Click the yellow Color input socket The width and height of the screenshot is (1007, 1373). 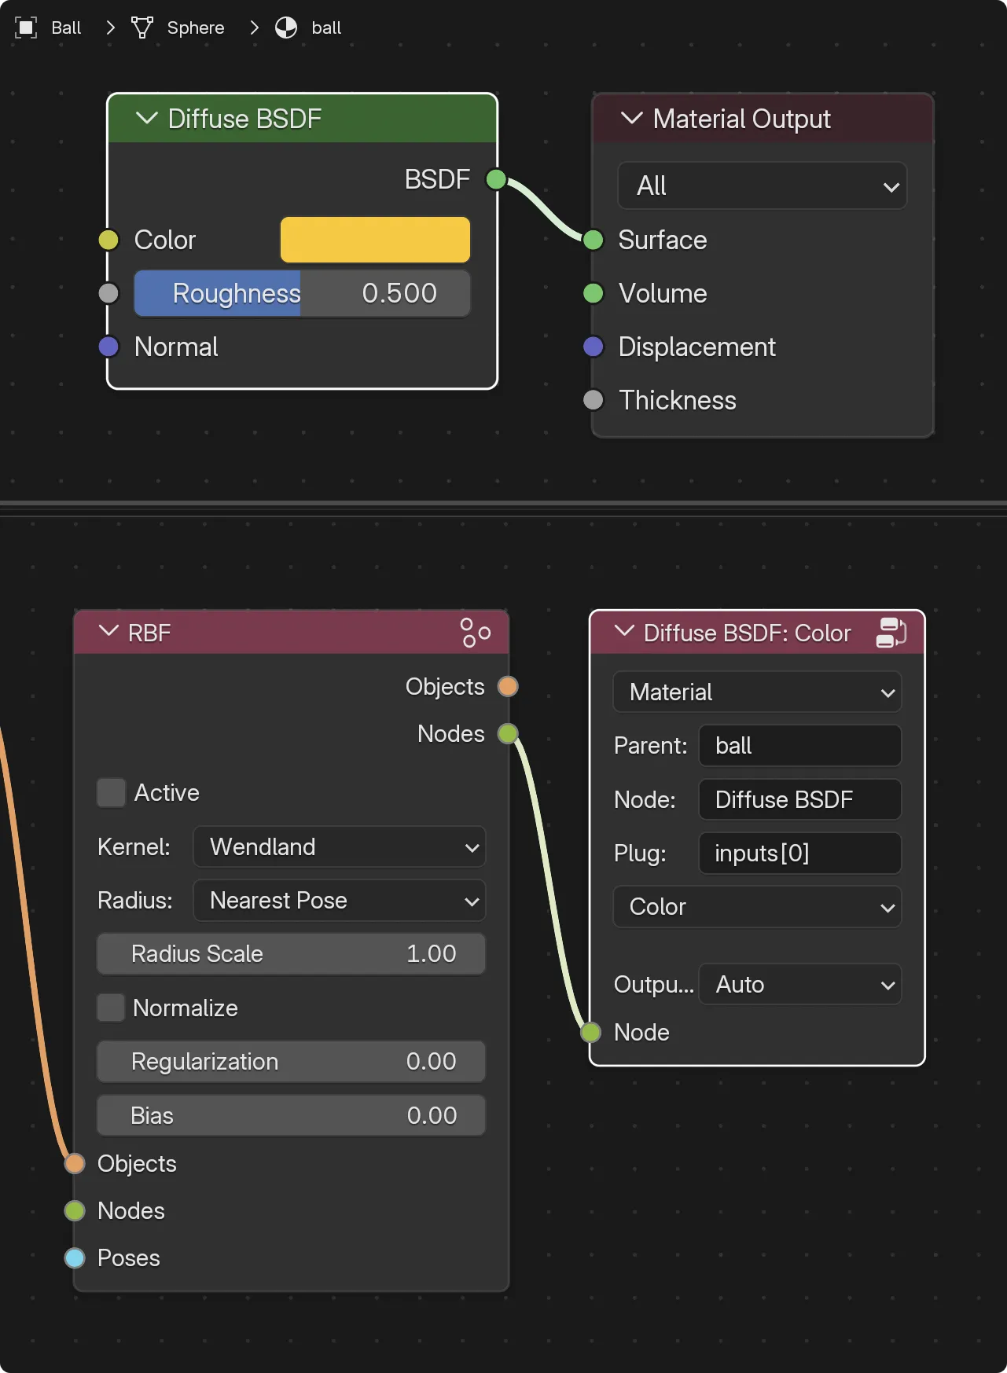[x=108, y=240]
